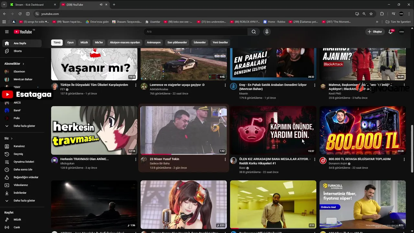The height and width of the screenshot is (233, 414).
Task: Click the YouTube search input field
Action: click(196, 32)
